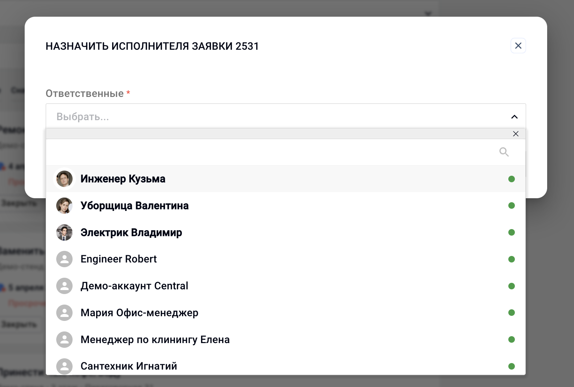Close the assign executor dialog
The height and width of the screenshot is (387, 574).
point(518,46)
